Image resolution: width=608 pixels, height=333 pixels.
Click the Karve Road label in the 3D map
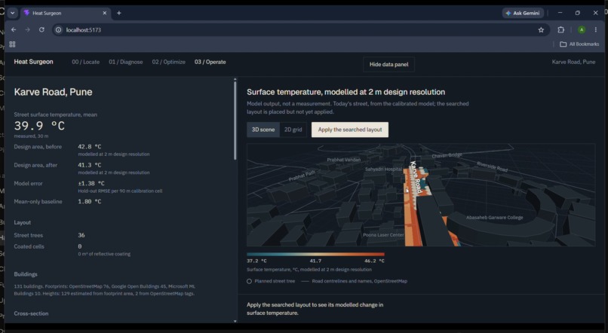(416, 177)
